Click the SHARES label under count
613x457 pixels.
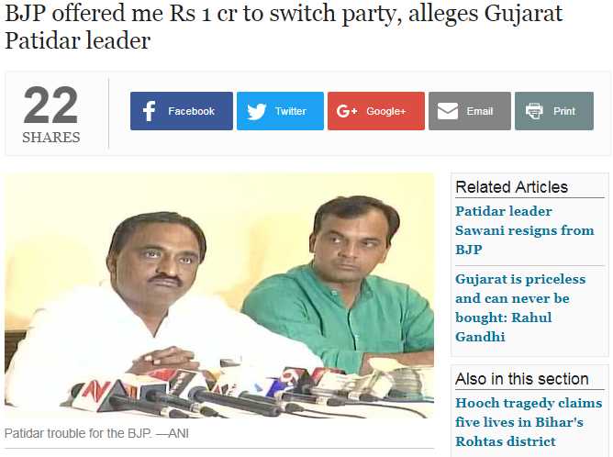pyautogui.click(x=51, y=138)
